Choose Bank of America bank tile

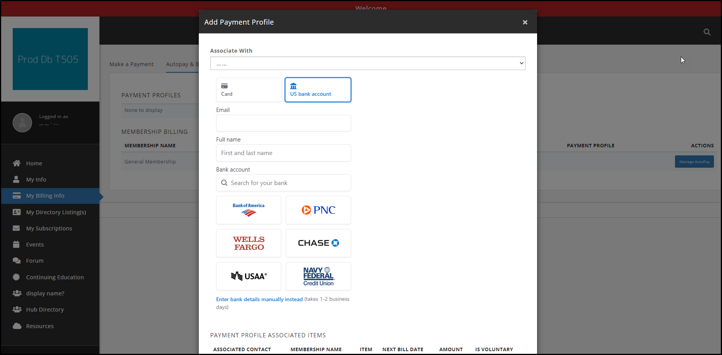tap(249, 210)
